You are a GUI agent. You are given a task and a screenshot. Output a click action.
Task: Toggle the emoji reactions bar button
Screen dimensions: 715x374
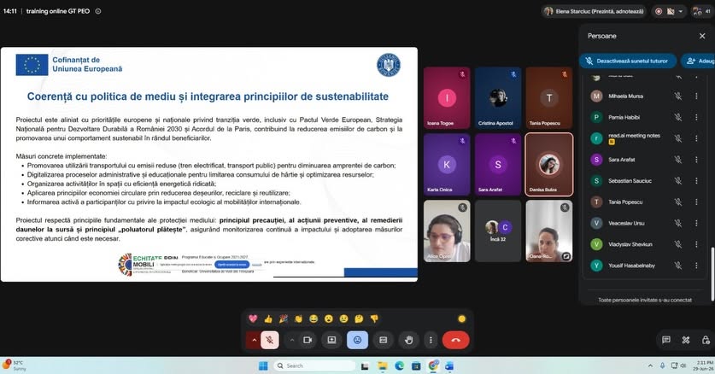click(x=357, y=340)
